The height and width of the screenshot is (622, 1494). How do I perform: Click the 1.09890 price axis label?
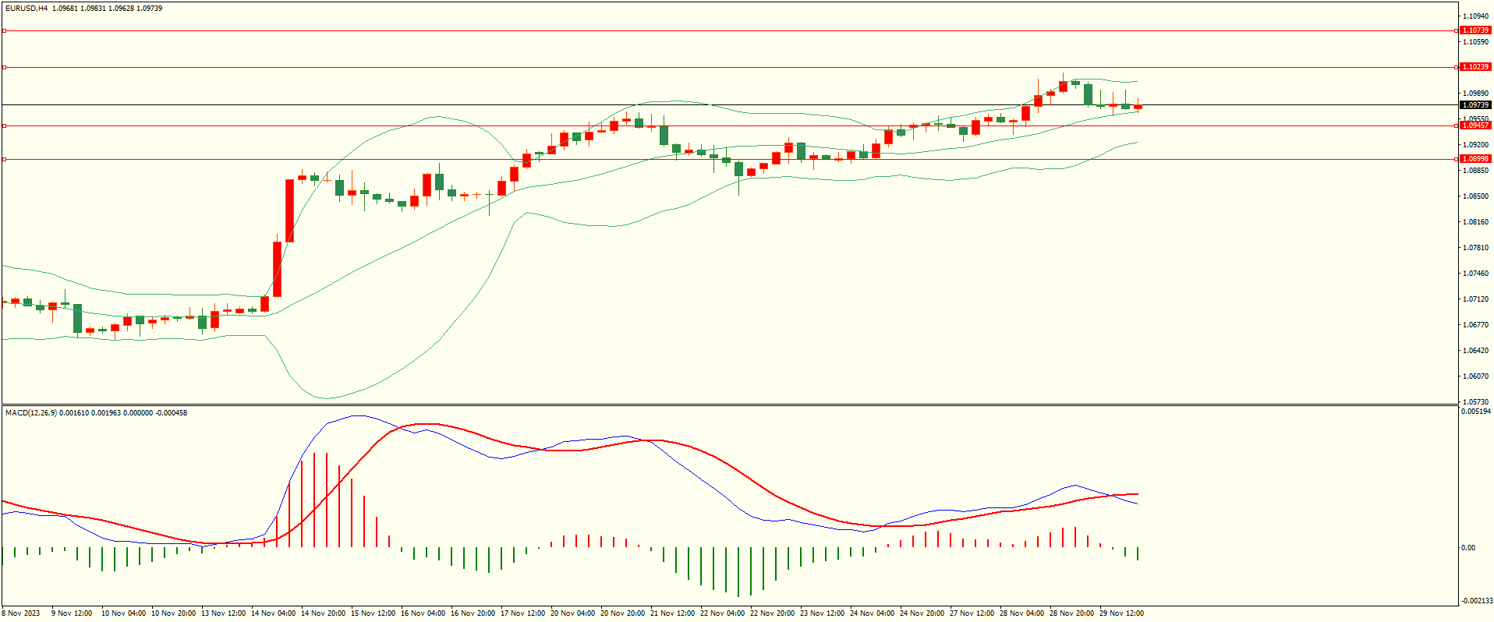point(1475,93)
